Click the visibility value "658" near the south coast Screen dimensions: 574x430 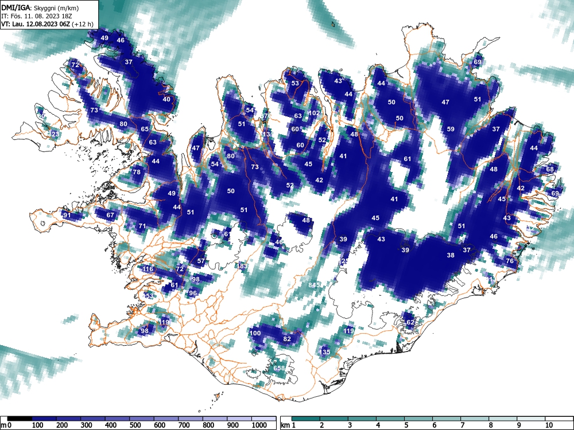pyautogui.click(x=279, y=368)
